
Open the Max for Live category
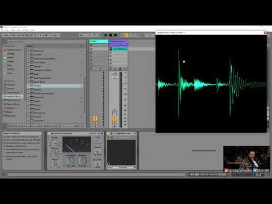tap(13, 104)
